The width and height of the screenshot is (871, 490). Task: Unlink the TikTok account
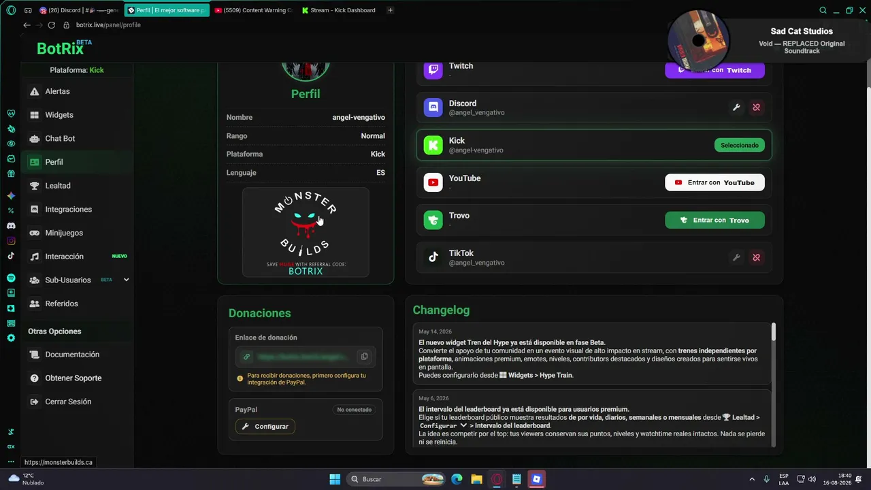pyautogui.click(x=756, y=257)
